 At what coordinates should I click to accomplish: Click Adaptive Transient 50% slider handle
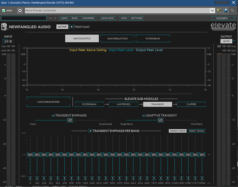point(161,120)
